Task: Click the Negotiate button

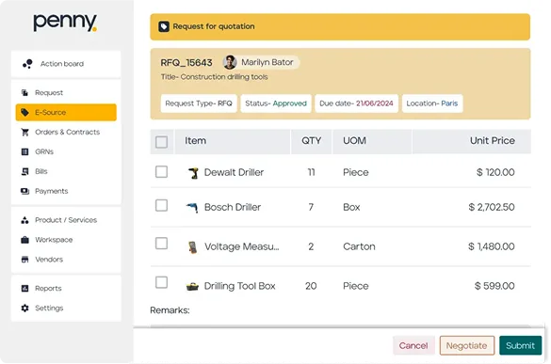Action: click(466, 345)
